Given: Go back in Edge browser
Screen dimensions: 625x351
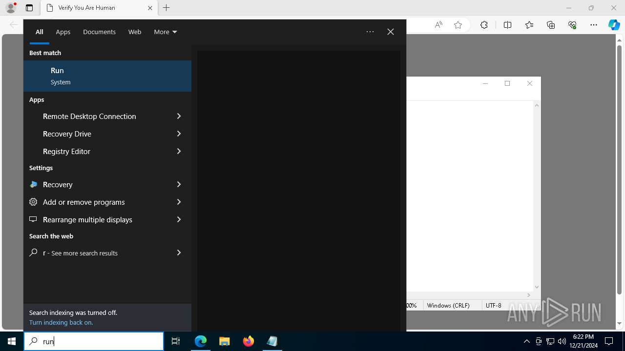Looking at the screenshot, I should click(x=14, y=25).
